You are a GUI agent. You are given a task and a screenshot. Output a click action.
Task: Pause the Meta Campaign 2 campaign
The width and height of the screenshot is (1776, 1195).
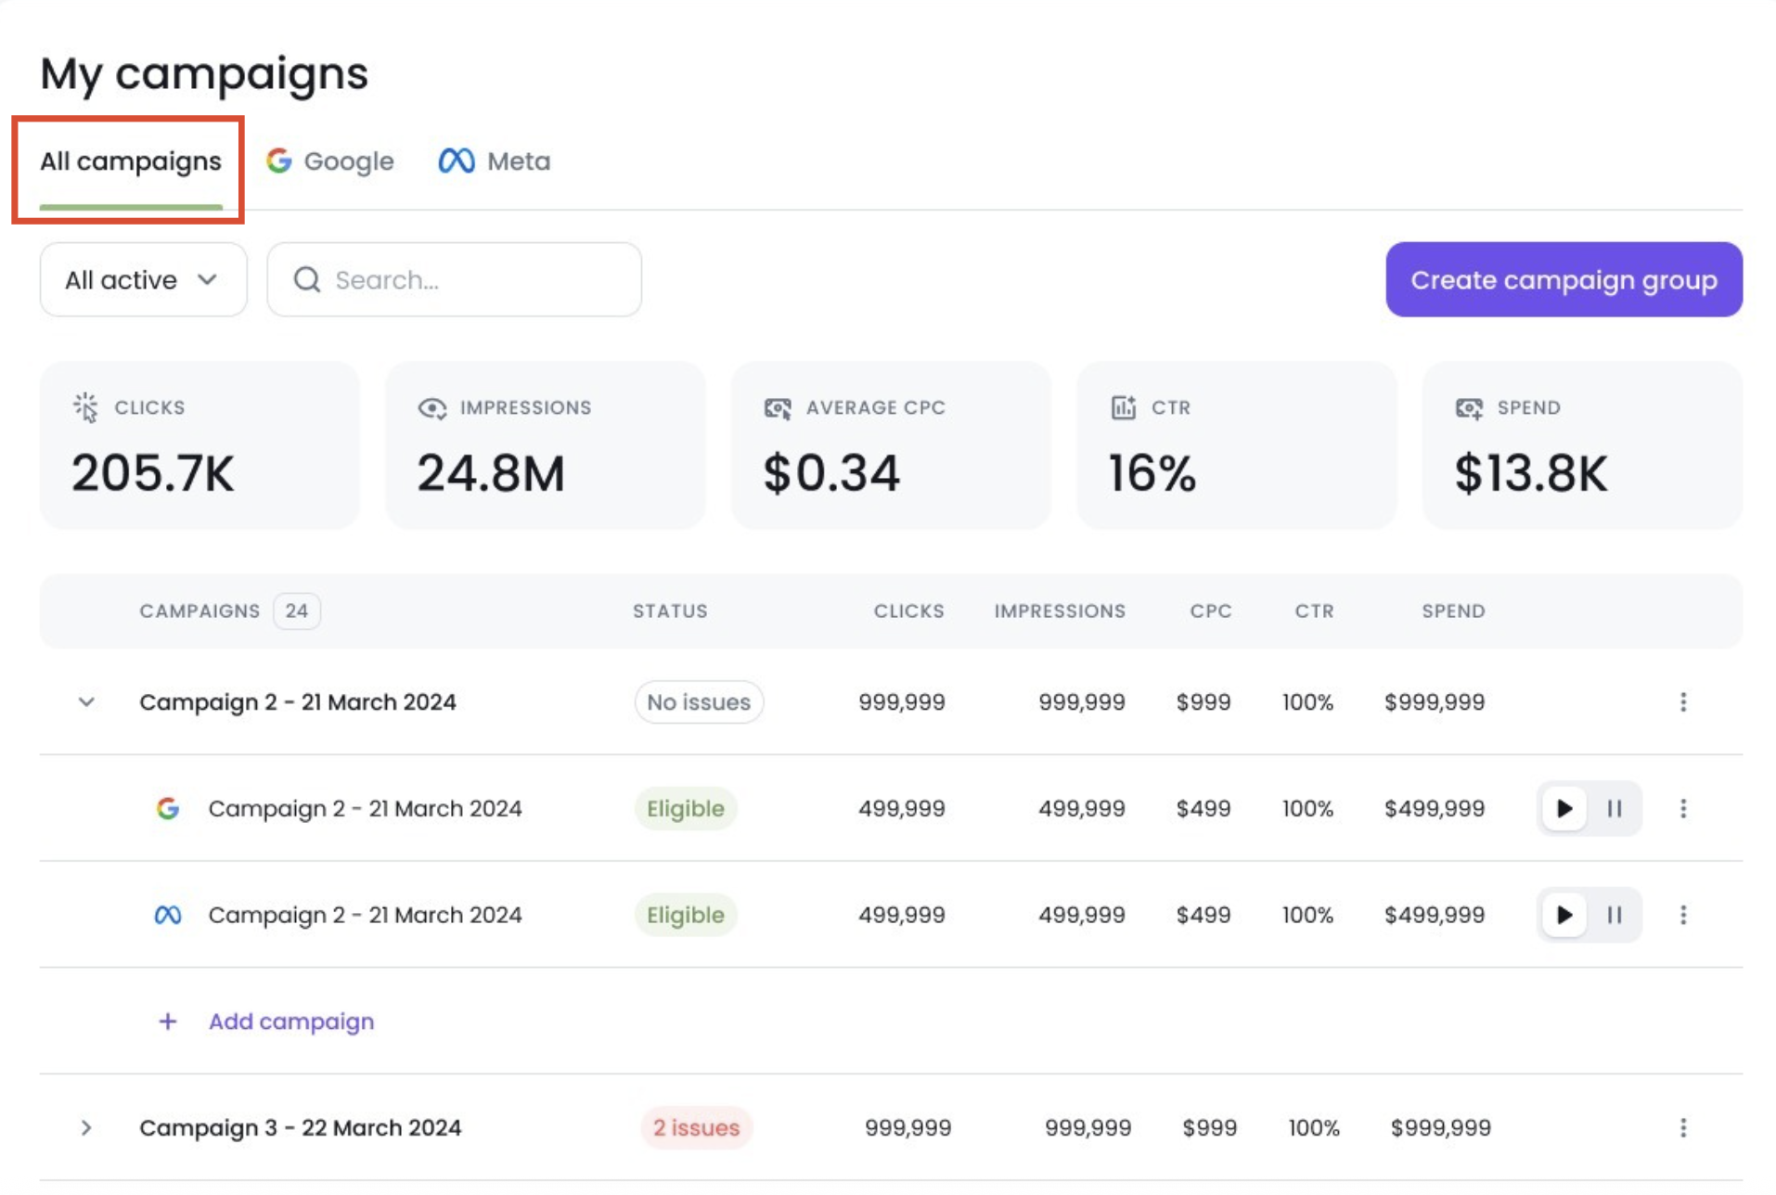1615,915
